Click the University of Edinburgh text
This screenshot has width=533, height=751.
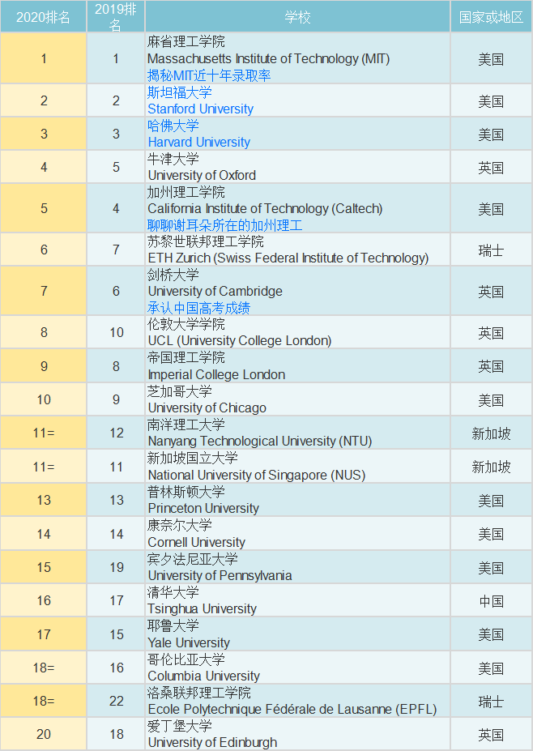tap(212, 742)
